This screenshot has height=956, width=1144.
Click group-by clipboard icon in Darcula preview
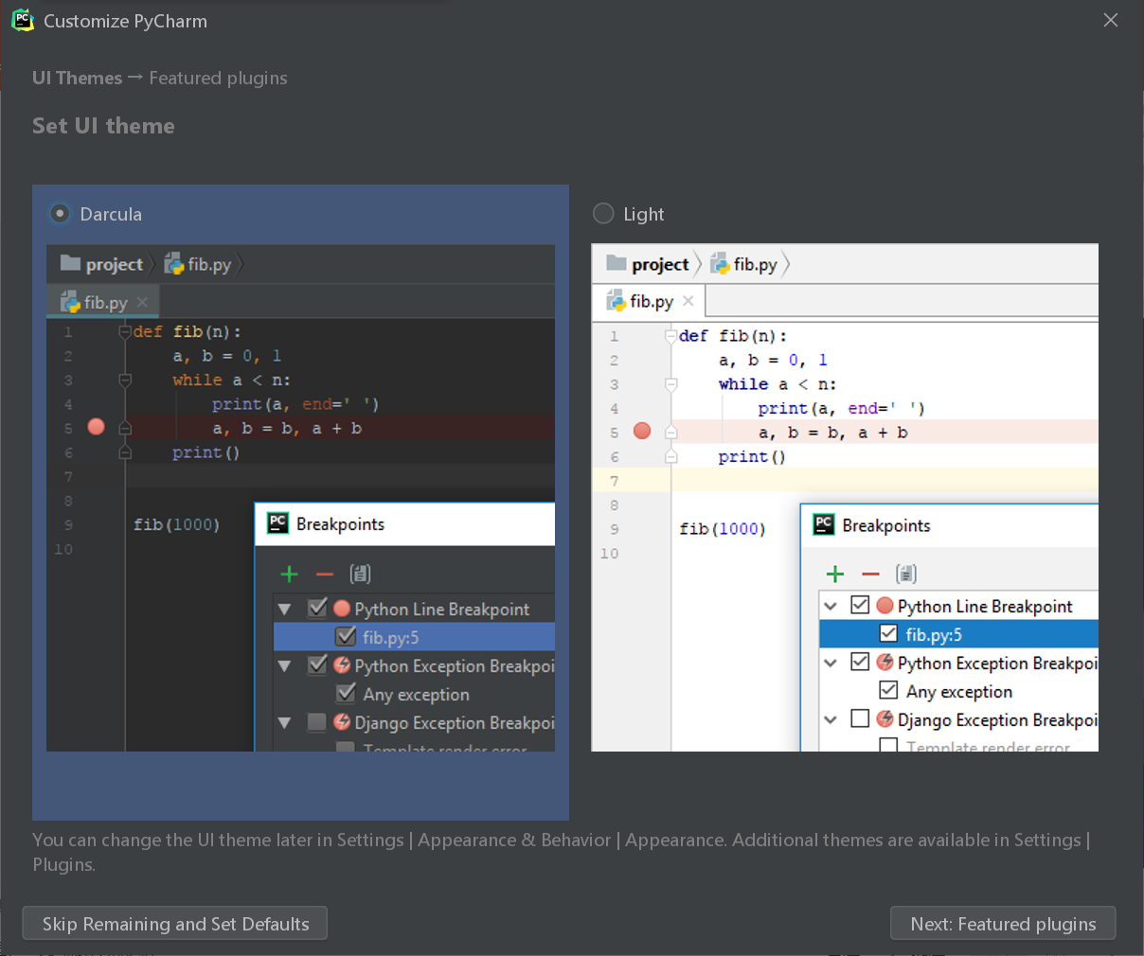point(360,574)
